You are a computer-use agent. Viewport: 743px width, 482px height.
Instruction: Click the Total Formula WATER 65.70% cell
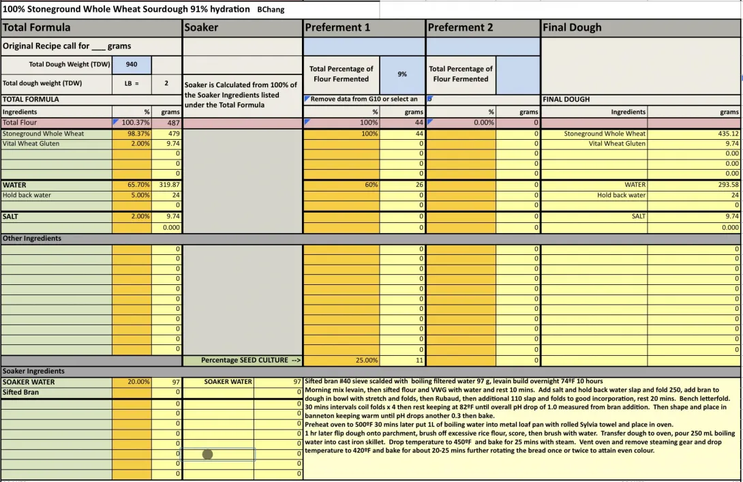(x=132, y=185)
